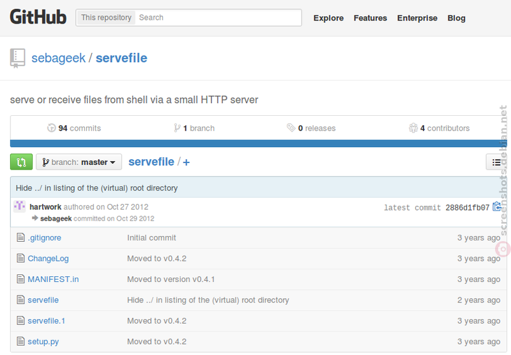Click the Search input field
Screen dimensions: 511x355
tap(218, 18)
